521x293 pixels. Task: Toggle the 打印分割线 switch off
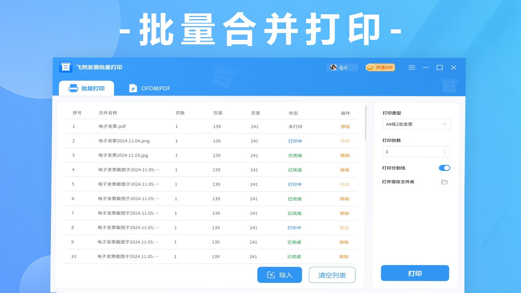(444, 168)
